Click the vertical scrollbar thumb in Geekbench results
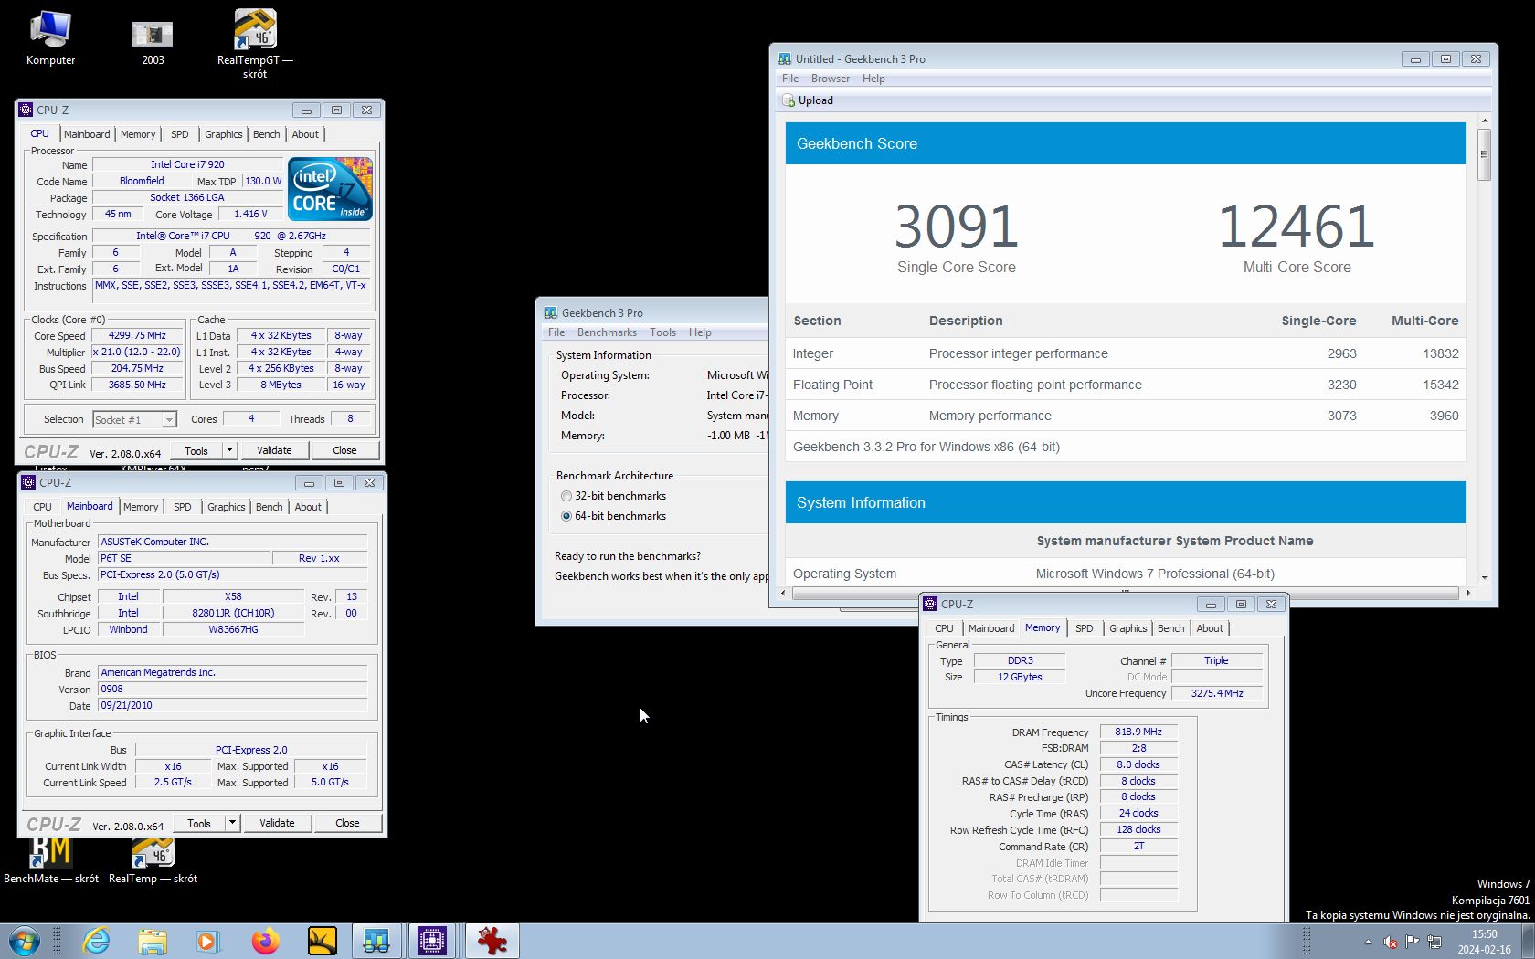Image resolution: width=1535 pixels, height=959 pixels. (1484, 154)
